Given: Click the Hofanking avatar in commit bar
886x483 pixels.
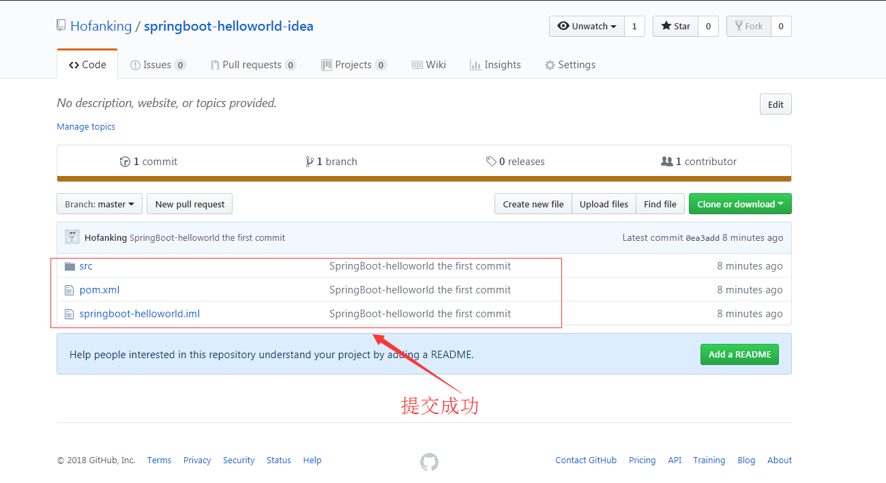Looking at the screenshot, I should pos(72,237).
